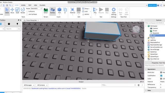165x93 pixels.
Task: Choose the Scale tool
Action: tap(17, 11)
